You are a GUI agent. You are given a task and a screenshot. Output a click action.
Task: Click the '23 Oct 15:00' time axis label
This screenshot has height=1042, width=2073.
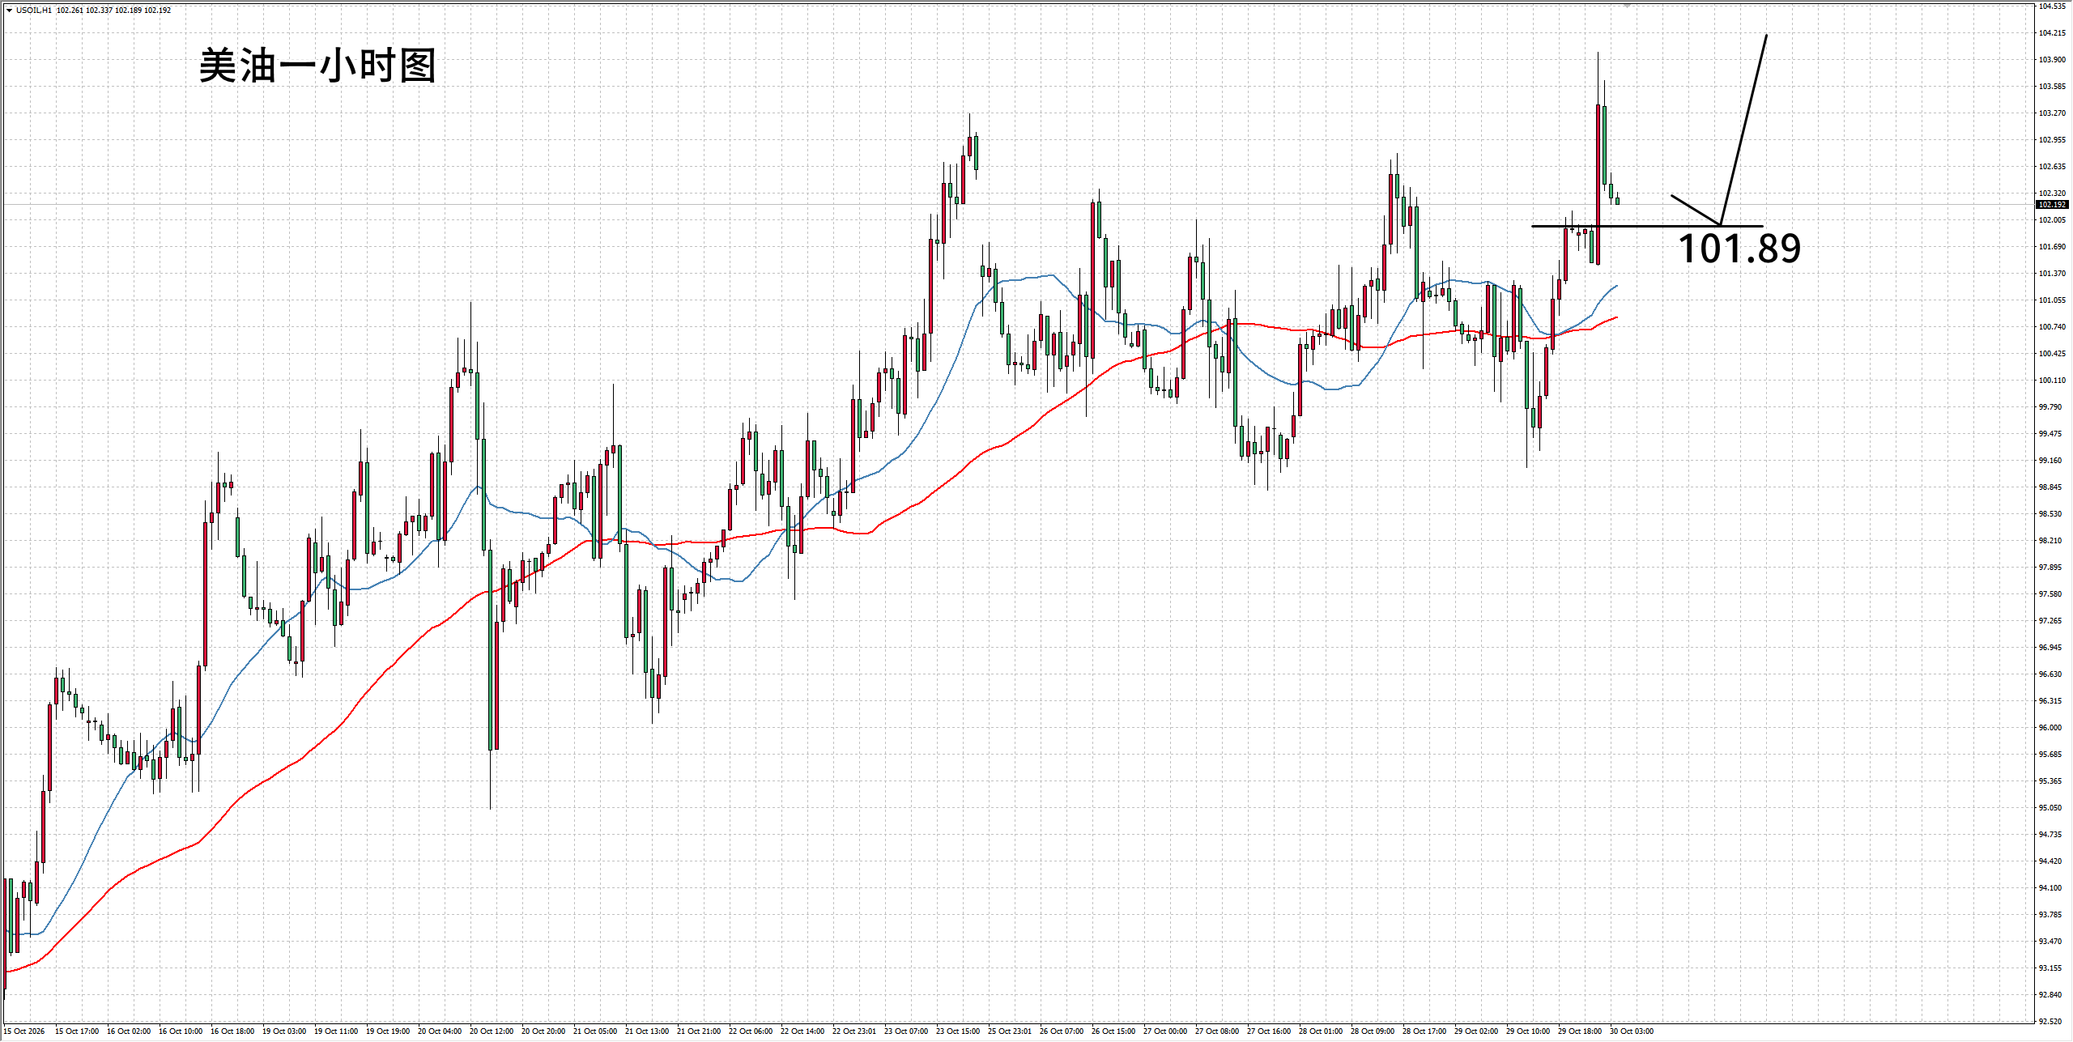click(x=958, y=1031)
